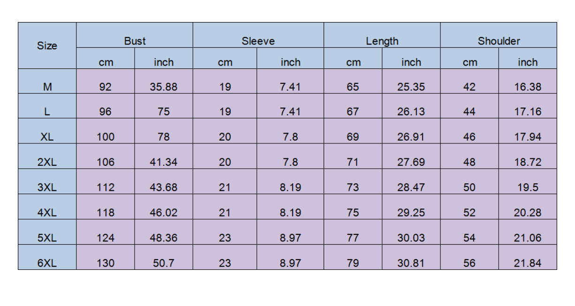575x306 pixels.
Task: Select the XL size row label
Action: point(47,137)
